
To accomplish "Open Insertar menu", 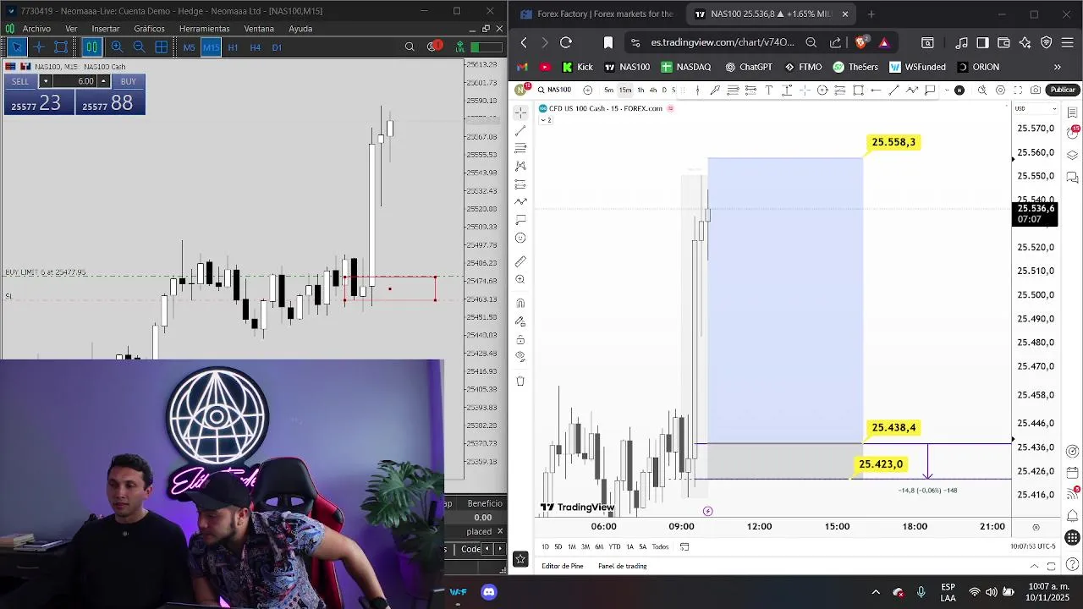I will tap(106, 29).
